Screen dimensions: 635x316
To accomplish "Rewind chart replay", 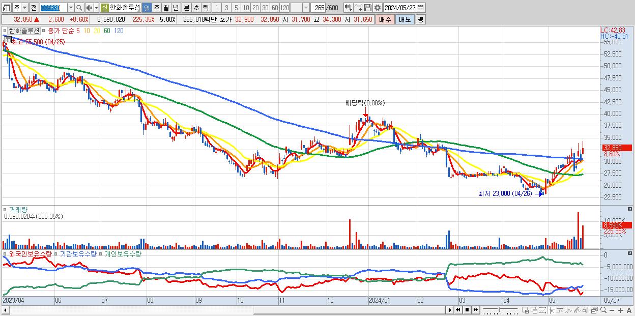I will (458, 310).
